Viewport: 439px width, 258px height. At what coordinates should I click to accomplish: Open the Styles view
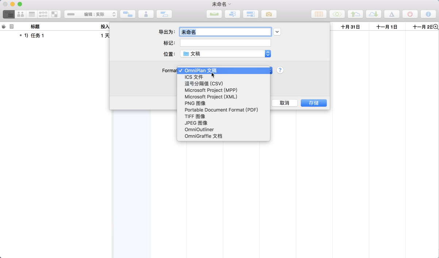(55, 14)
